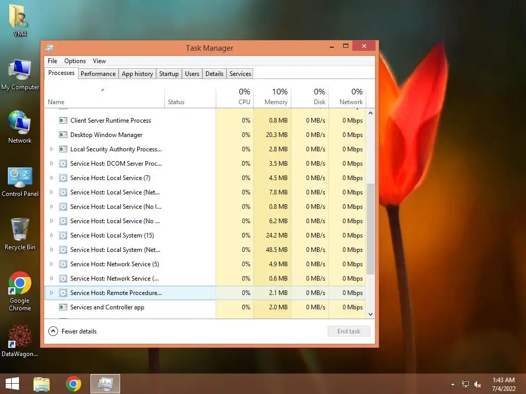Launch Chrome from the taskbar
This screenshot has height=394, width=526.
coord(73,384)
